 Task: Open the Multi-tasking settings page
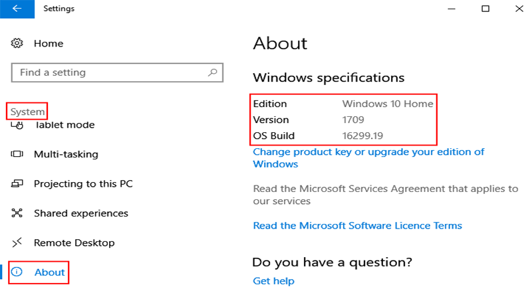(66, 154)
